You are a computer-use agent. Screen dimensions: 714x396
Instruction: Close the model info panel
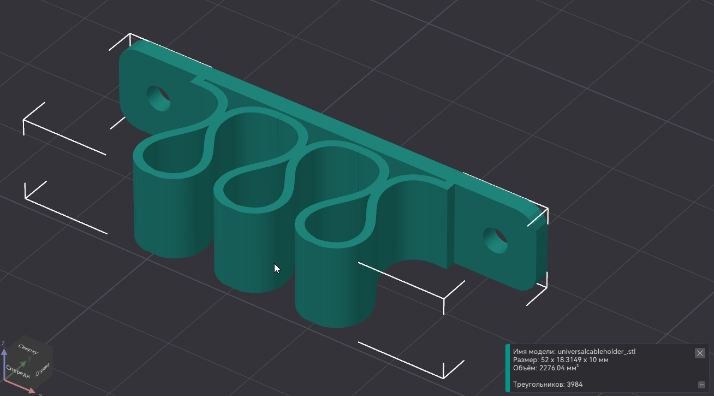tap(700, 353)
